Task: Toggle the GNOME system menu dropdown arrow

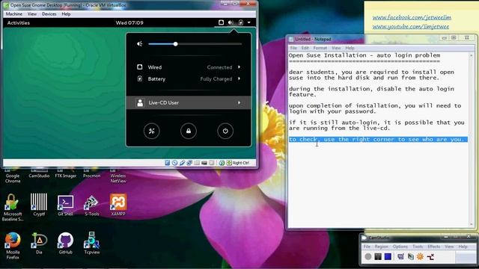Action: point(249,22)
